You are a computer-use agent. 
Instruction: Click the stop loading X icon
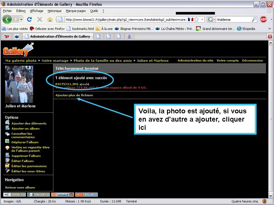tap(40, 19)
